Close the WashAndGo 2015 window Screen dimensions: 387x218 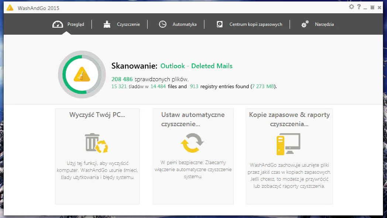(379, 8)
